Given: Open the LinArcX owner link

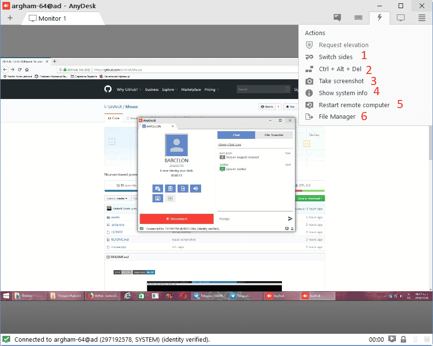Looking at the screenshot, I should pos(115,107).
